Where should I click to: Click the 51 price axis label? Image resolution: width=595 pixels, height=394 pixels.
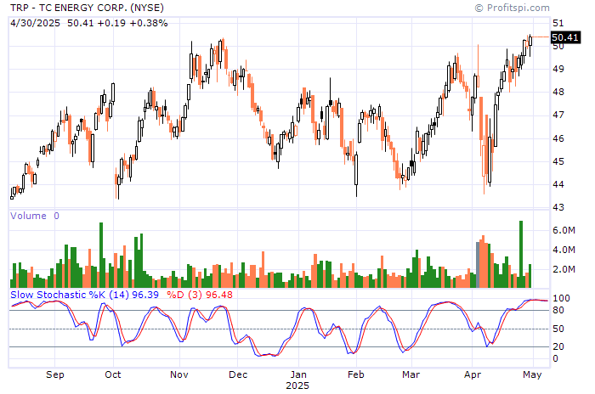(x=558, y=23)
